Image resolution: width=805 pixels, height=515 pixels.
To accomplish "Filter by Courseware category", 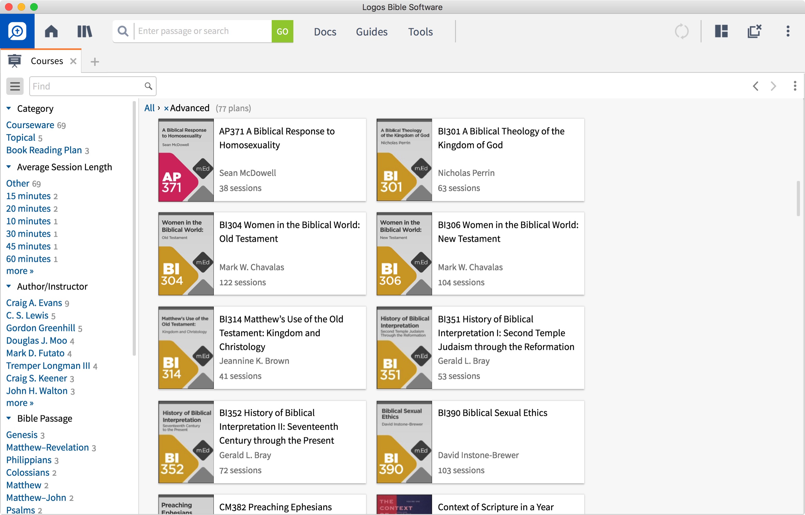I will 30,125.
